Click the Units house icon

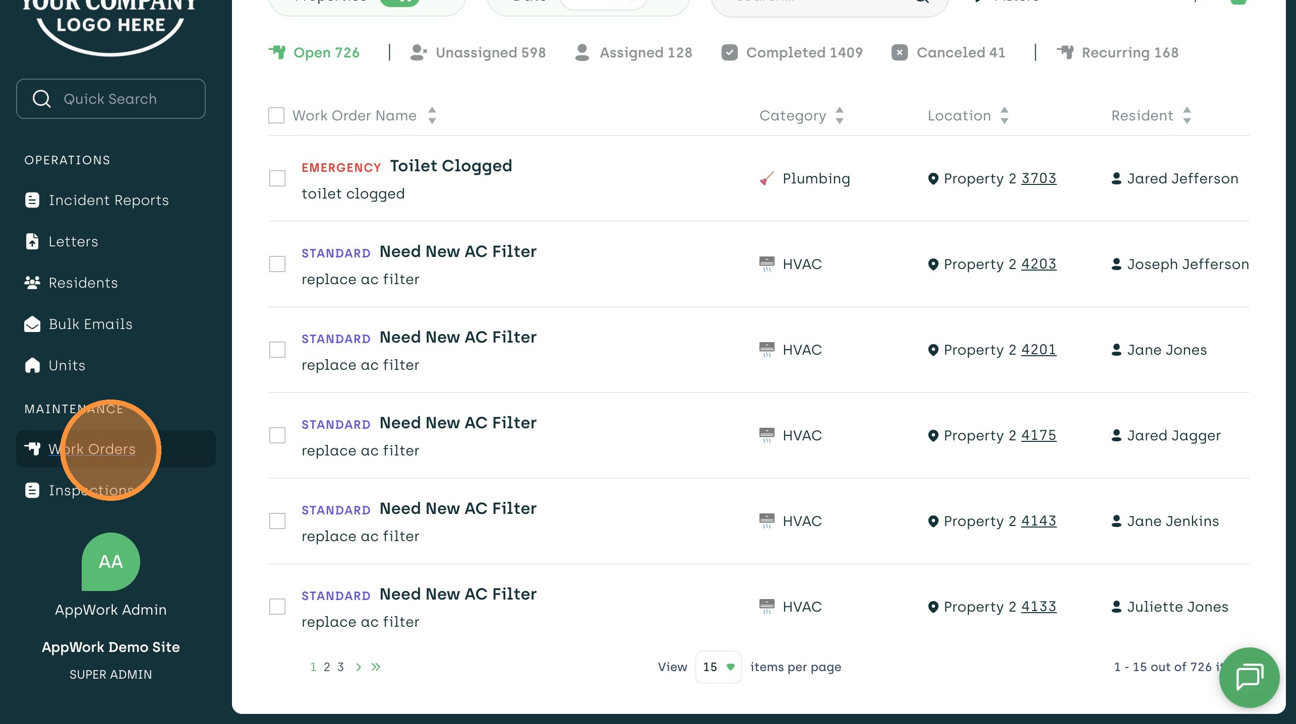pos(32,365)
